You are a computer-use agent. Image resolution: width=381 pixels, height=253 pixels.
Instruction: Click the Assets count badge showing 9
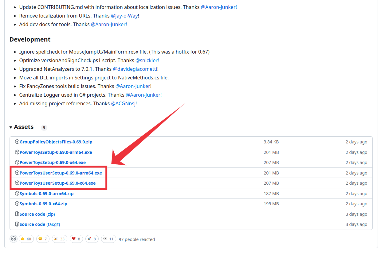(x=44, y=127)
